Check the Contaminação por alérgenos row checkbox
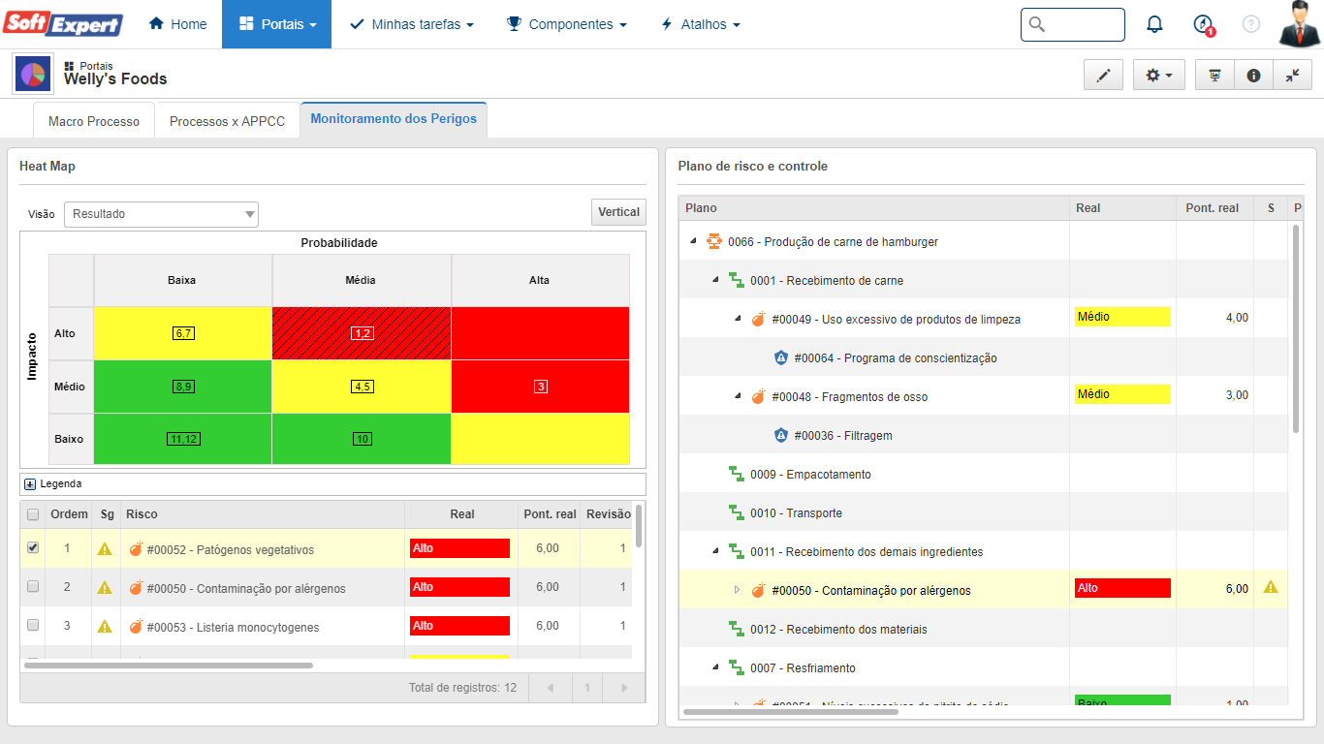This screenshot has width=1324, height=744. point(33,586)
